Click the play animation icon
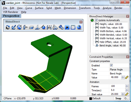 pyautogui.click(x=67, y=27)
